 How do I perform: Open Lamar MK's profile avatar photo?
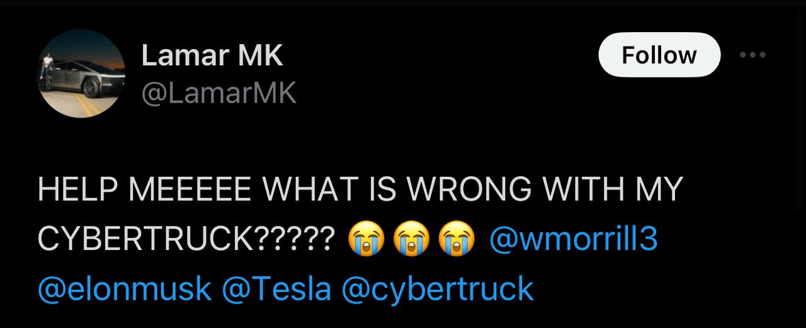point(81,74)
